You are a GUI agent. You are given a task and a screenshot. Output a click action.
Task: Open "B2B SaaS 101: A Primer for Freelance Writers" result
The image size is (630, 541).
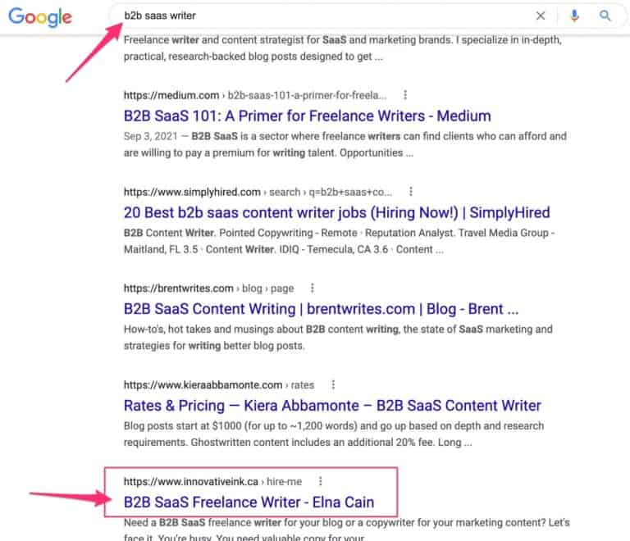coord(307,116)
